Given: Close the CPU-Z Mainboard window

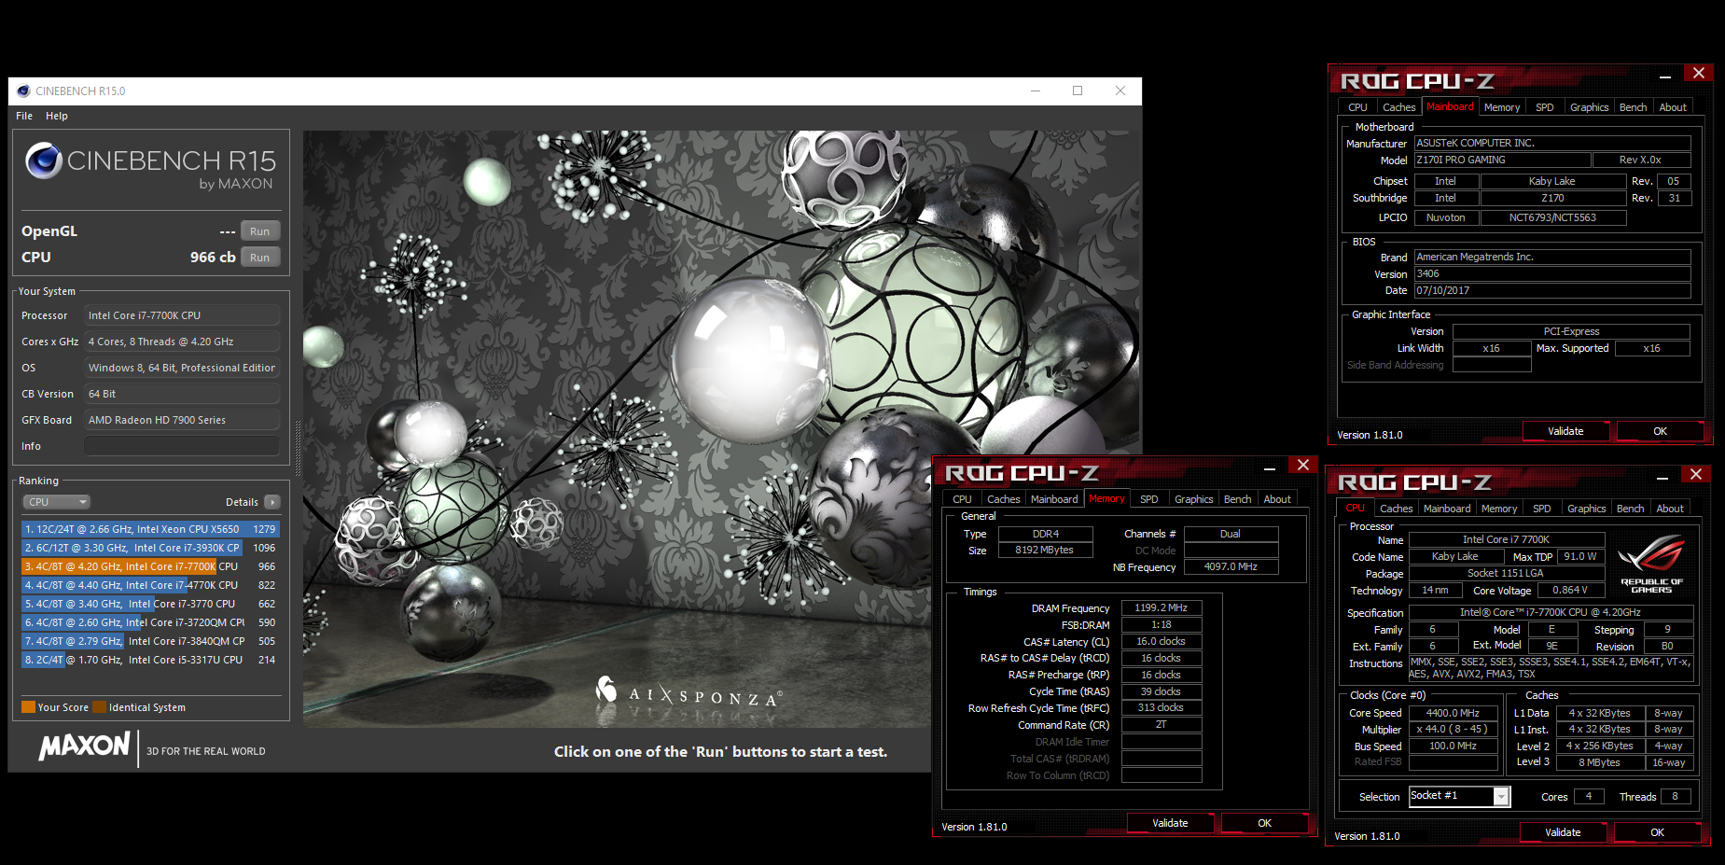Looking at the screenshot, I should [x=1698, y=73].
